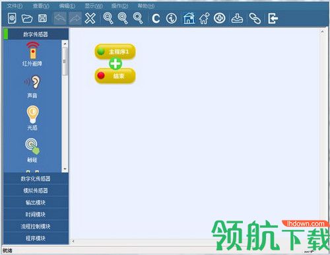
Task: Zoom in with the plus magnifier icon
Action: (123, 18)
